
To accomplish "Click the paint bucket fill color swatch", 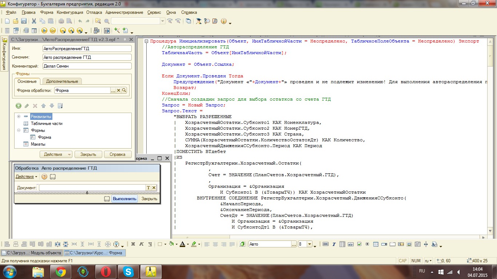I will click(x=171, y=244).
